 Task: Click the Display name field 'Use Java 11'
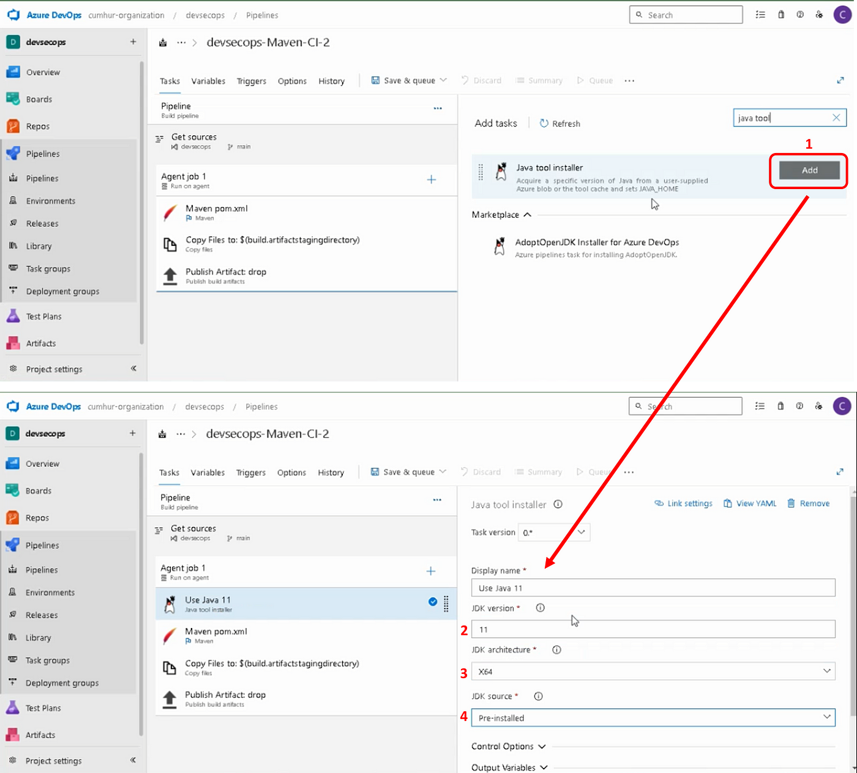(653, 588)
